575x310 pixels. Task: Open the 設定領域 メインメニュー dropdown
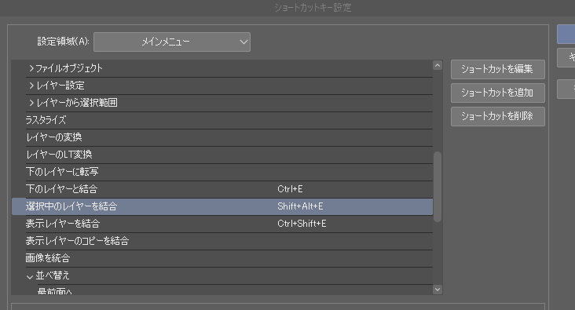(x=172, y=42)
